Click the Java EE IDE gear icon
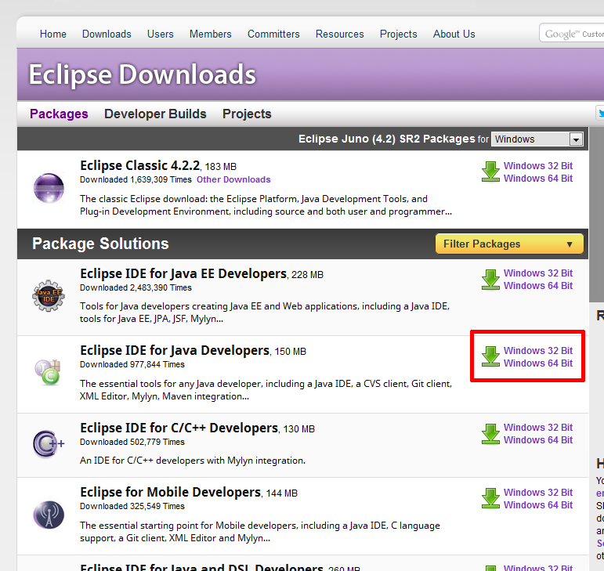Viewport: 604px width, 571px height. pyautogui.click(x=49, y=296)
